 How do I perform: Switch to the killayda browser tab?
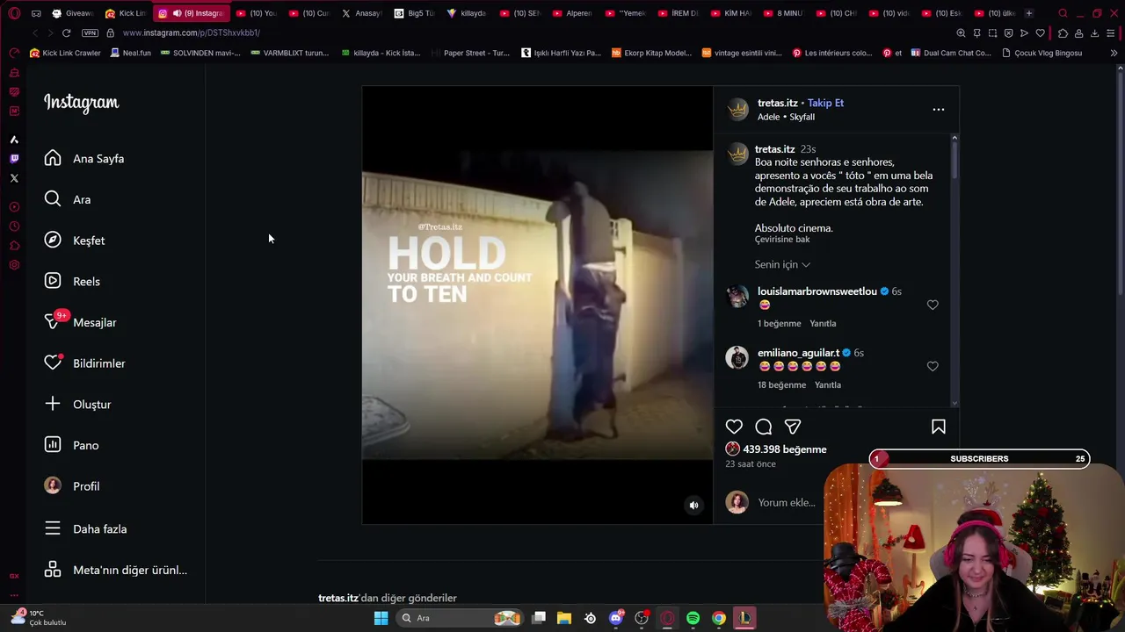(x=467, y=13)
